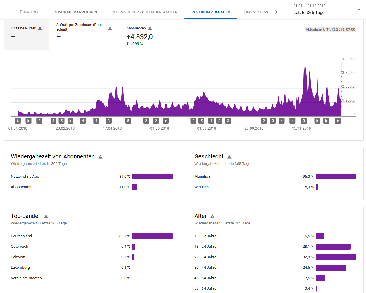Click warning icon next to Einzelne Nutzer
366x293 pixels.
[40, 28]
